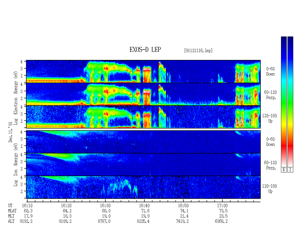Screen dimensions: 294x228
Task: Click the 0-60 Down label beside electron panel
Action: (270, 72)
